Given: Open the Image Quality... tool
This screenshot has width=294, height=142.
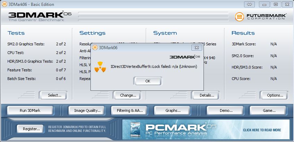Looking at the screenshot, I should point(87,110).
